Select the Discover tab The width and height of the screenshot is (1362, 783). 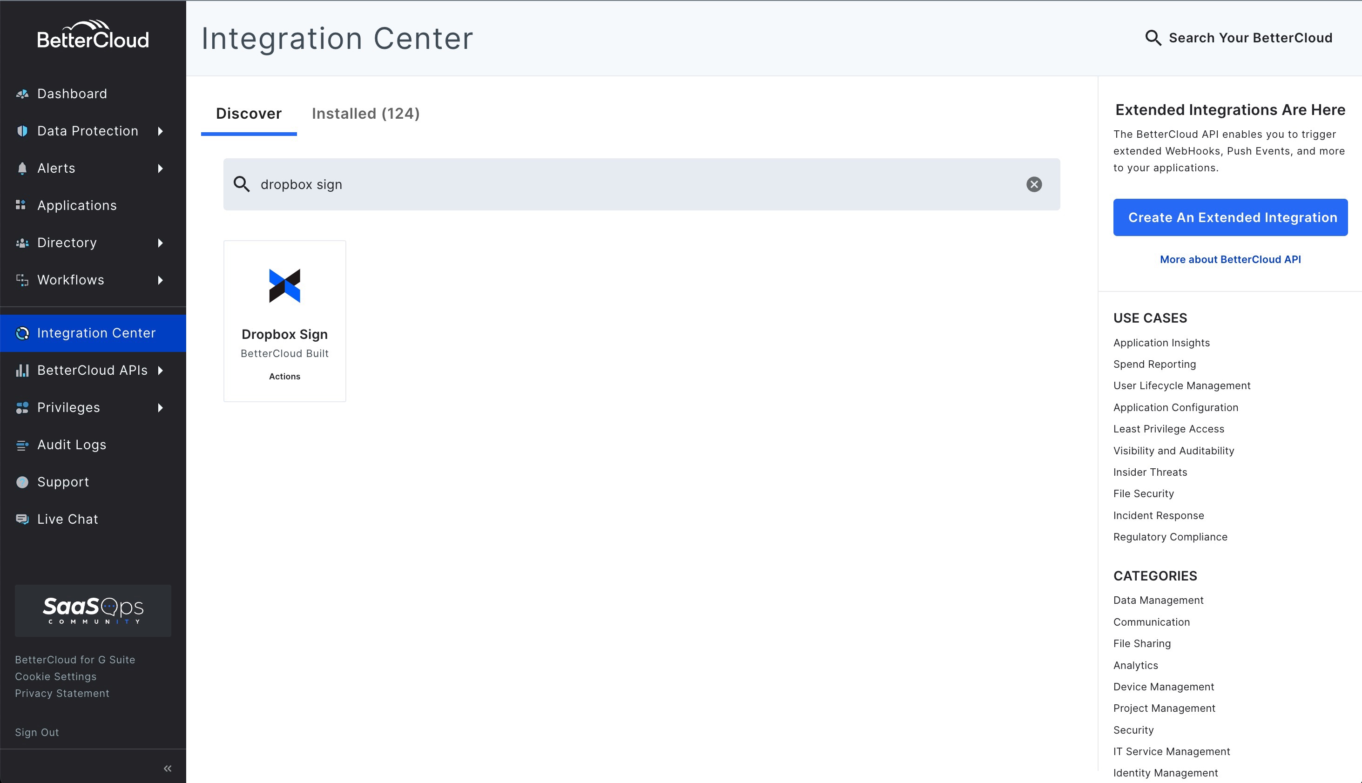click(249, 114)
